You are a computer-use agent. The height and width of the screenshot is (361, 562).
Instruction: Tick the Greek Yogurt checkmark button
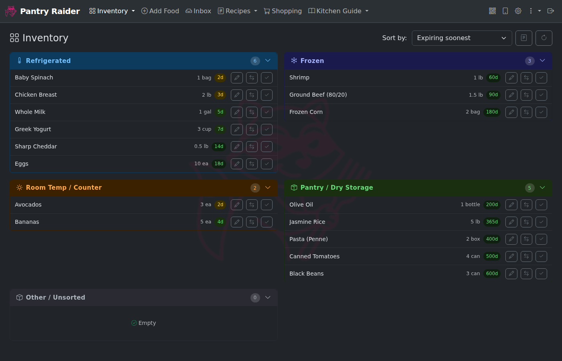coord(267,130)
